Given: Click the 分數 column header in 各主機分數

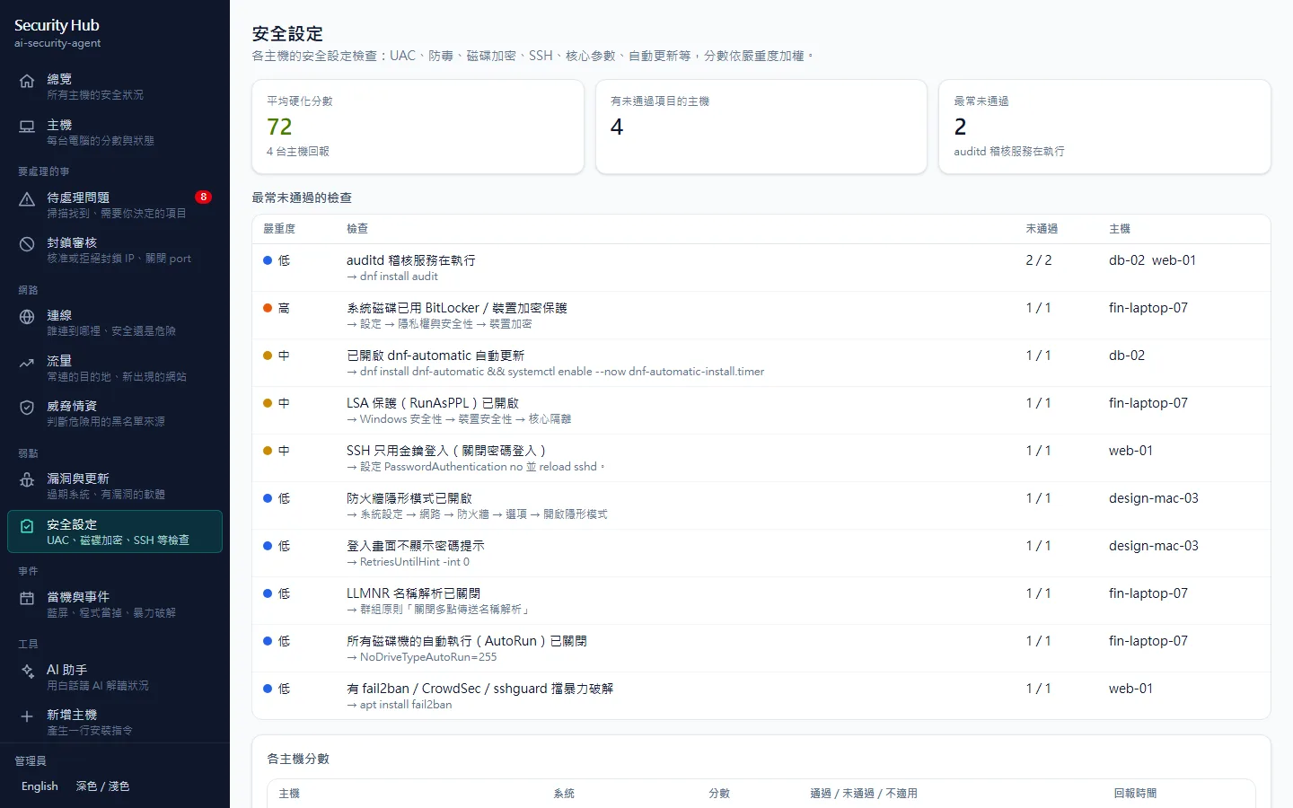Looking at the screenshot, I should 719,794.
